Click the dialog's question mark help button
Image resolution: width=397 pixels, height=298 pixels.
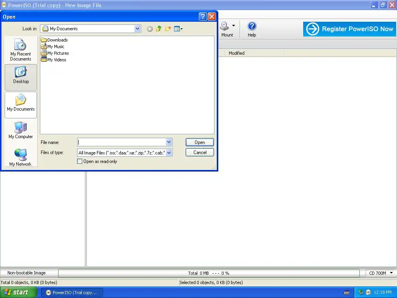coord(203,17)
